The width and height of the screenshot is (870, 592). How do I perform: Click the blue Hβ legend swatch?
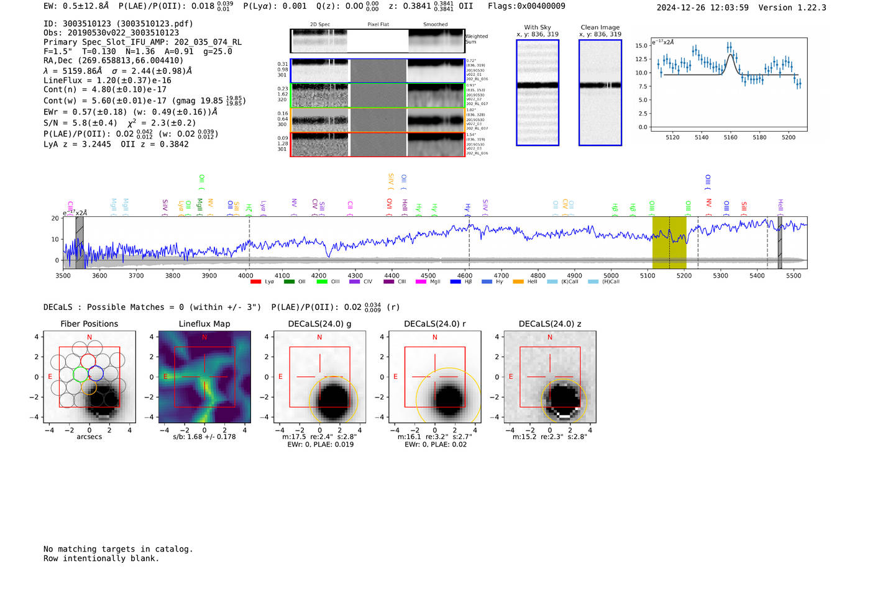tap(456, 281)
